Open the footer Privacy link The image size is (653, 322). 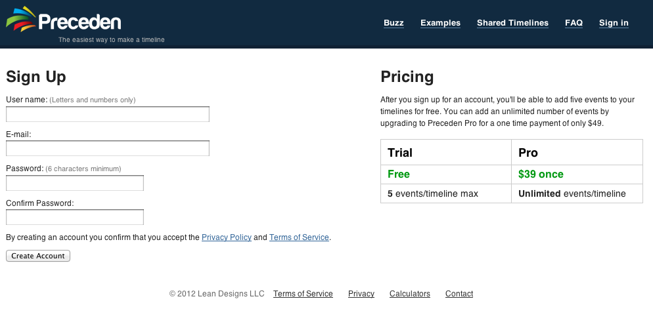click(361, 294)
